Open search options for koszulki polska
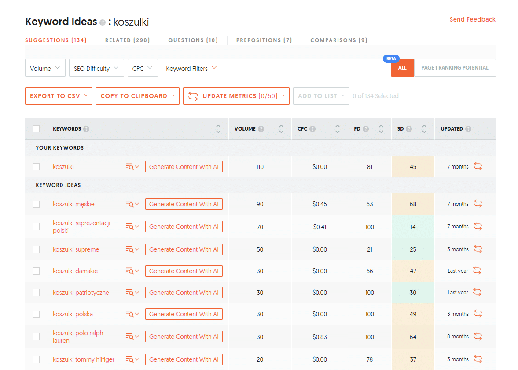Screen dimensions: 518x370 [132, 314]
